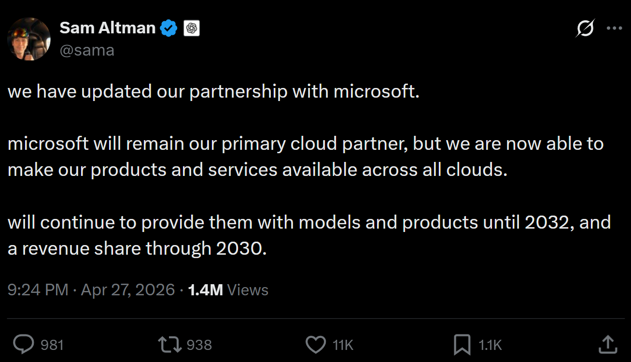Open the @sama handle link

coord(87,50)
